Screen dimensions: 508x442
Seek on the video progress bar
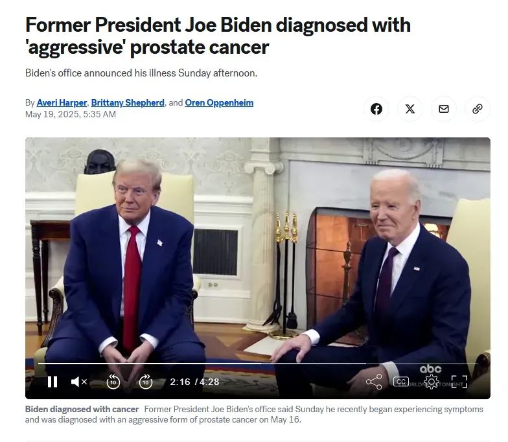coord(258,364)
